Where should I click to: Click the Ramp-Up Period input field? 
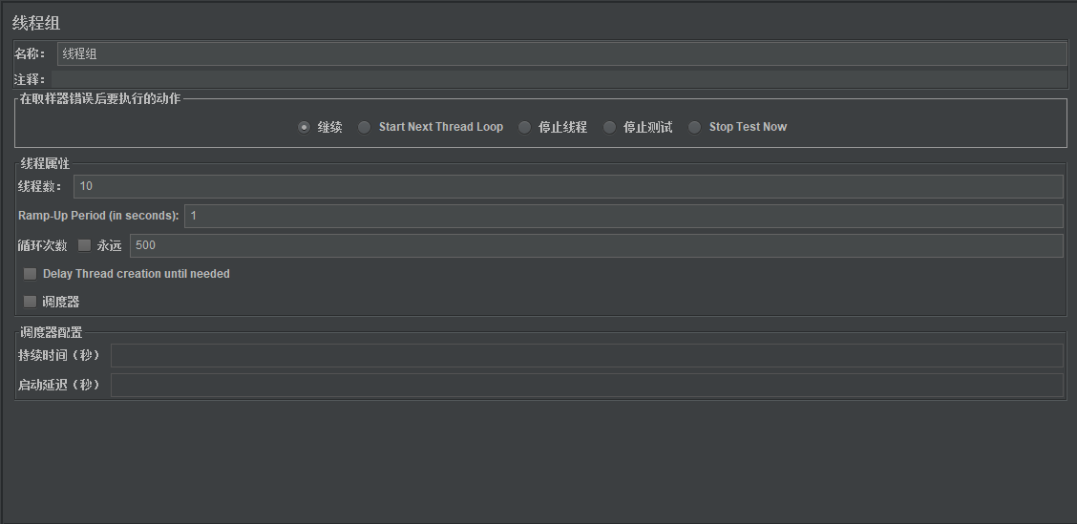point(623,216)
